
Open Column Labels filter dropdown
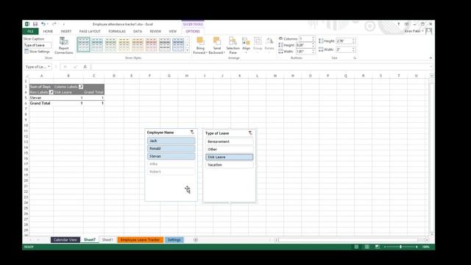pos(81,87)
